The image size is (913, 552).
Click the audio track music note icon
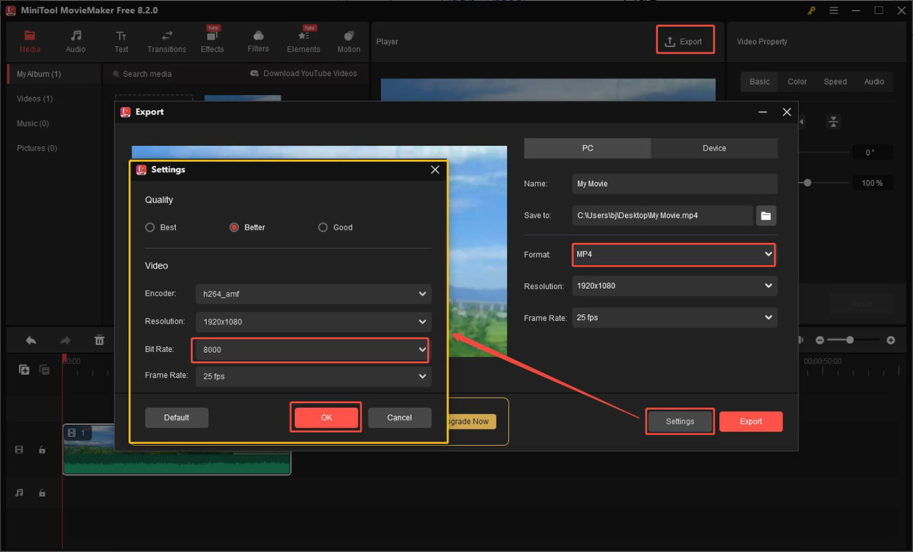point(19,493)
